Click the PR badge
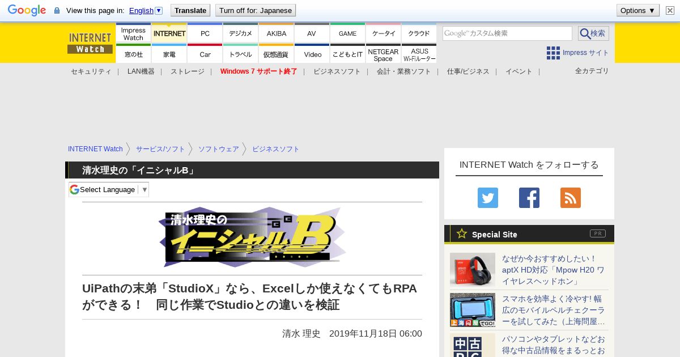 [x=598, y=233]
